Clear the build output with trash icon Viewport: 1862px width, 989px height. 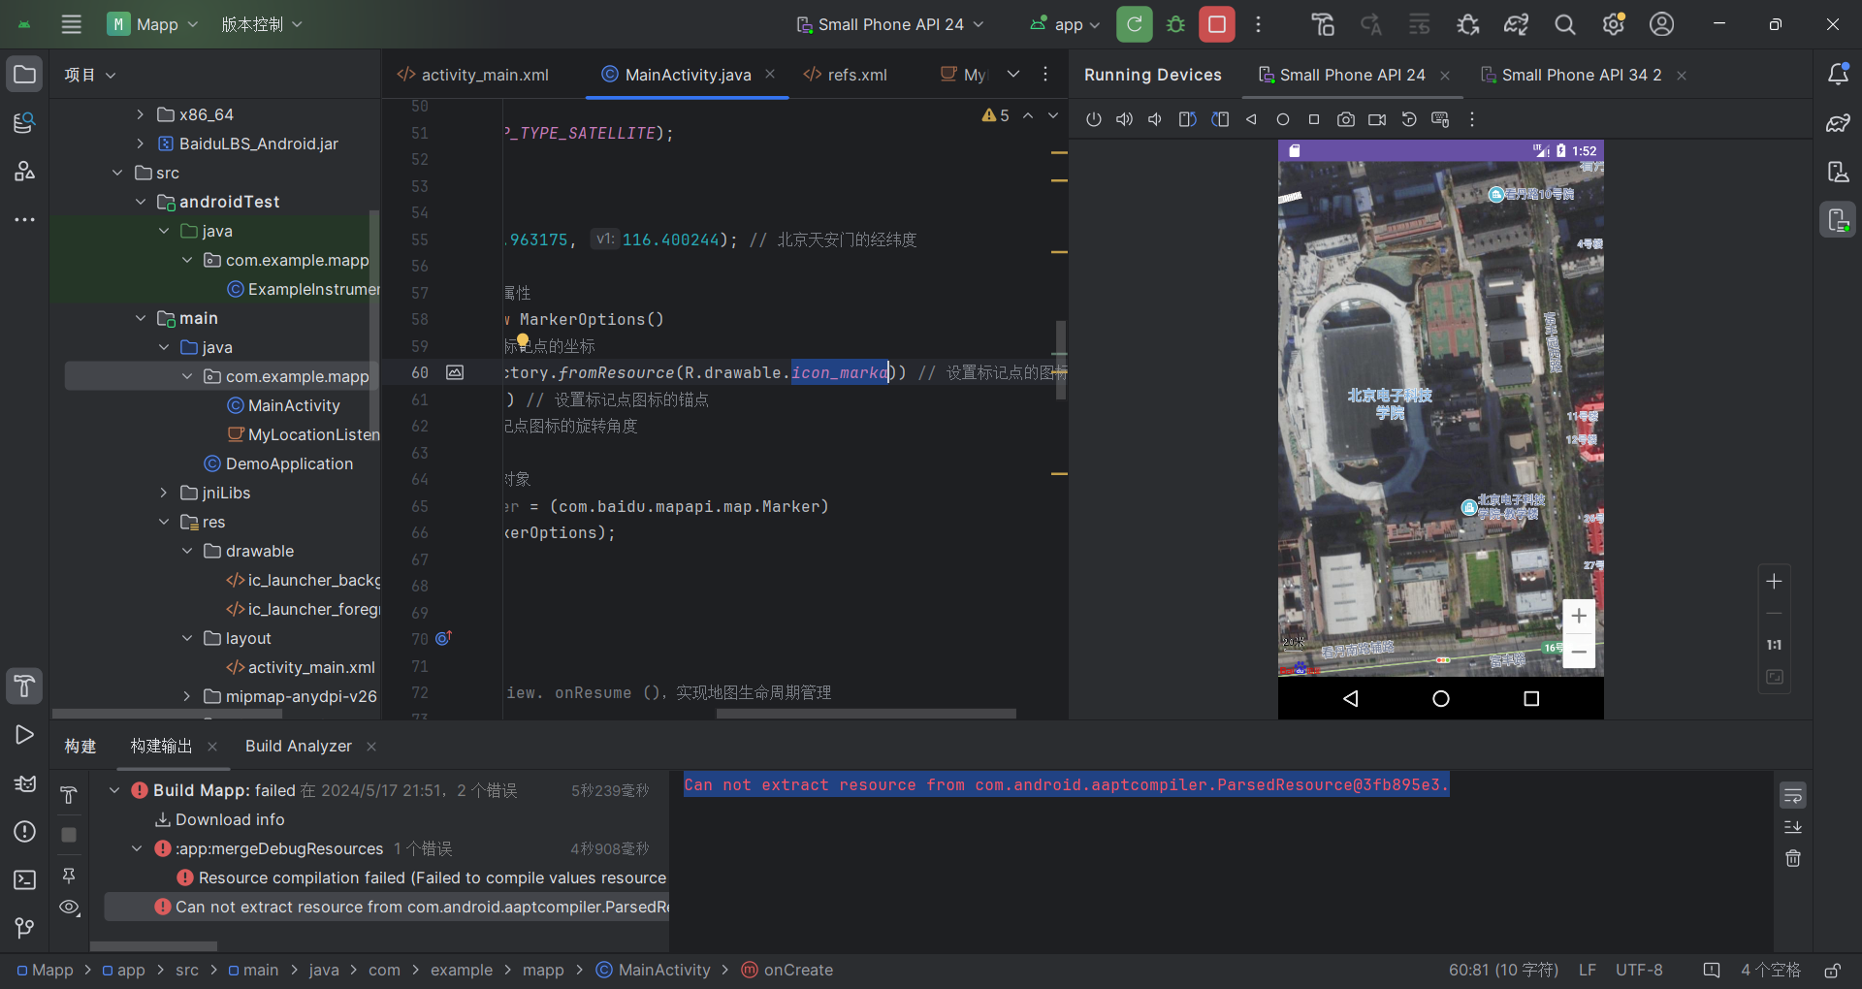click(x=1793, y=858)
